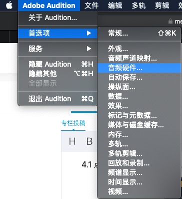Open 操纵面... preferences
The width and height of the screenshot is (182, 199).
pos(139,87)
